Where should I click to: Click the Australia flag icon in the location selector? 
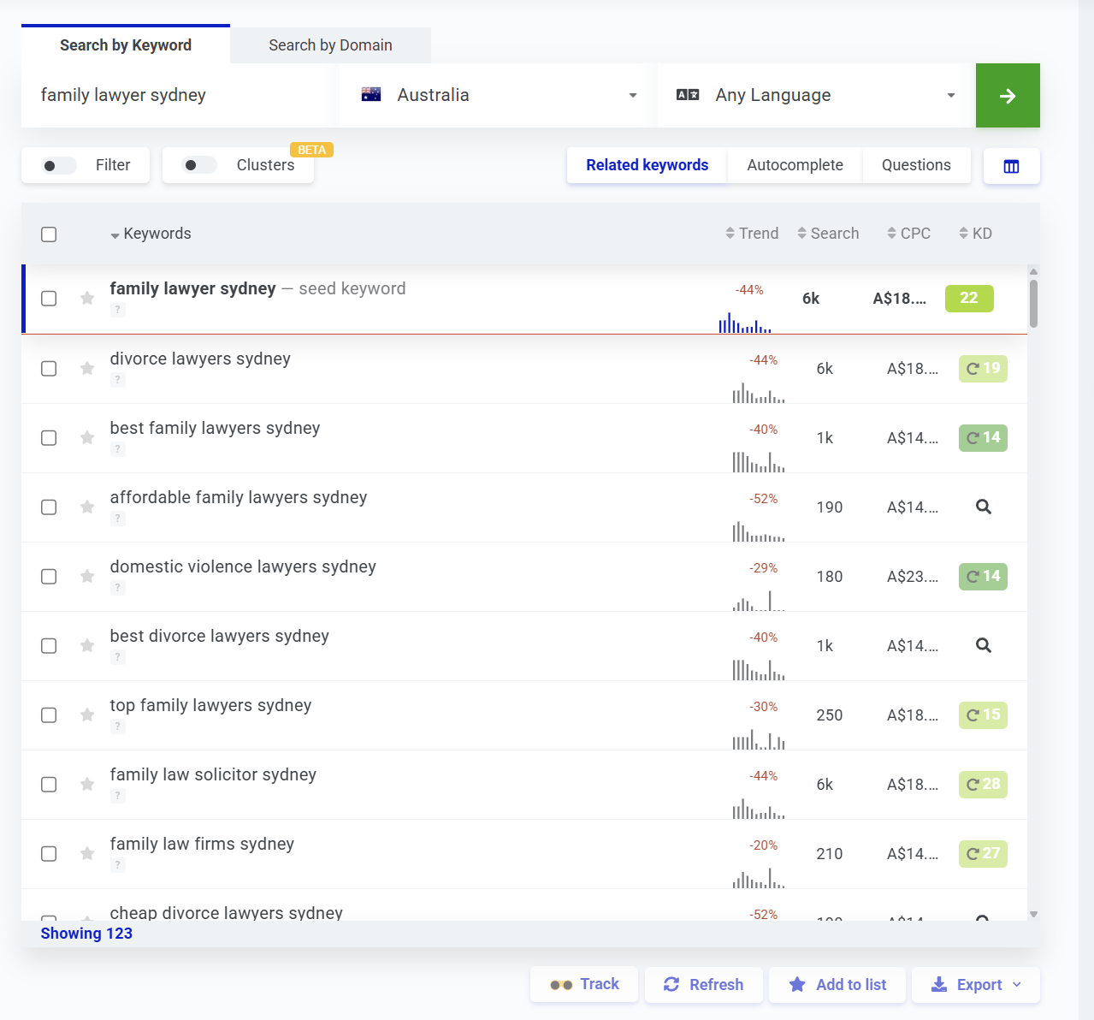coord(370,94)
